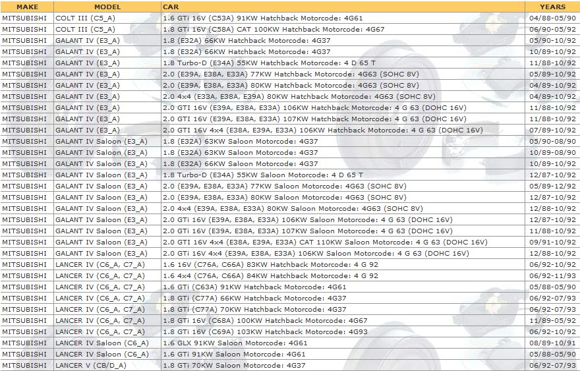Screen dimensions: 580x371
Task: Click the year range 04/88-05/90
Action: pyautogui.click(x=552, y=18)
